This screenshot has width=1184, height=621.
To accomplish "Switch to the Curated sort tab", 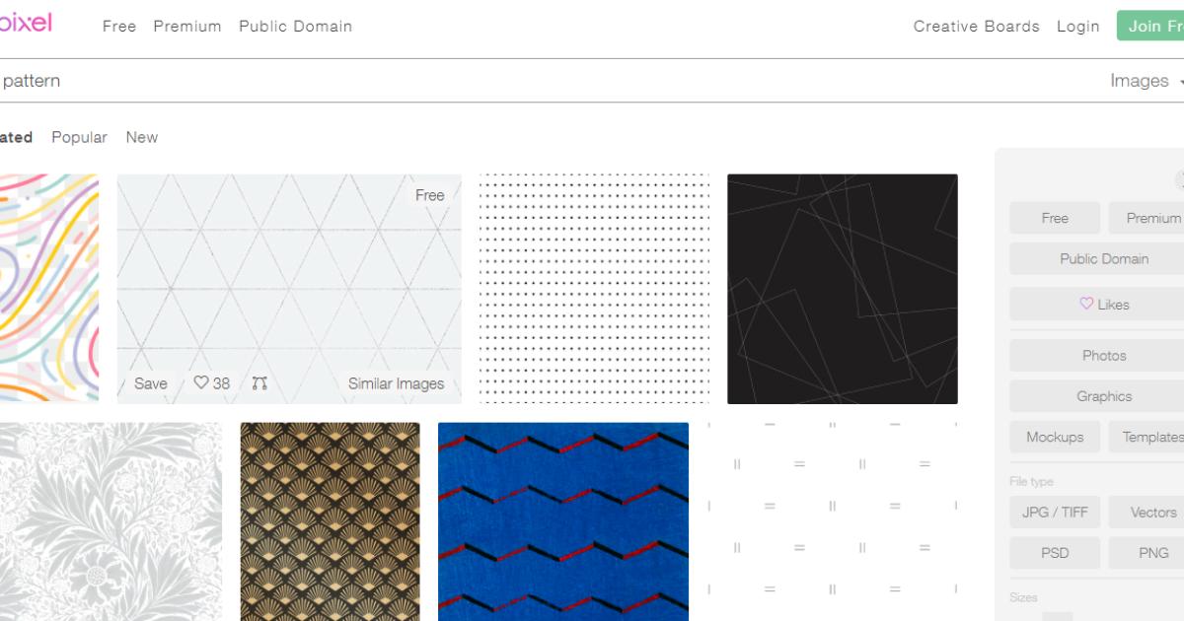I will coord(16,137).
